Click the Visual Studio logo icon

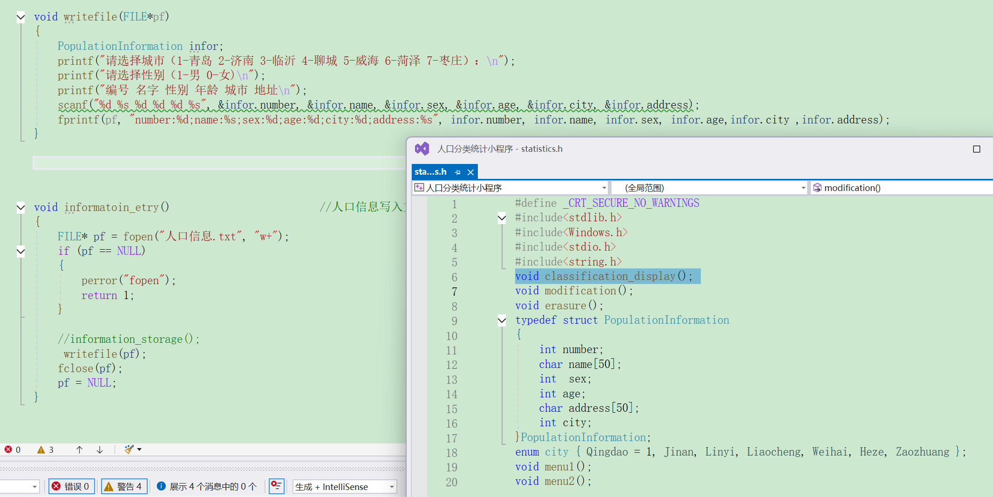tap(422, 149)
